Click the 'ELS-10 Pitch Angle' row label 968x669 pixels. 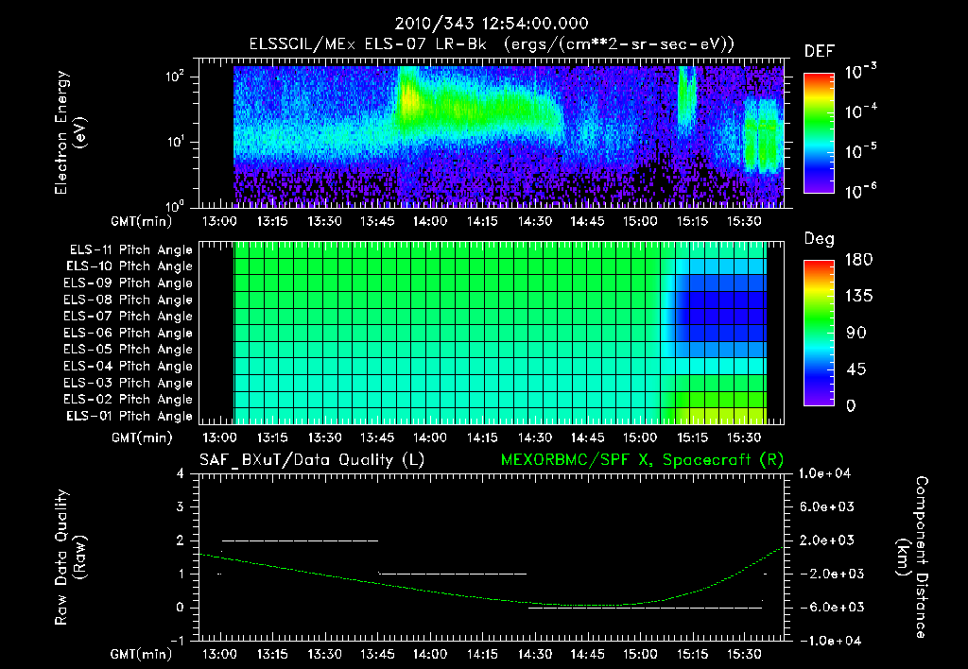(x=130, y=266)
